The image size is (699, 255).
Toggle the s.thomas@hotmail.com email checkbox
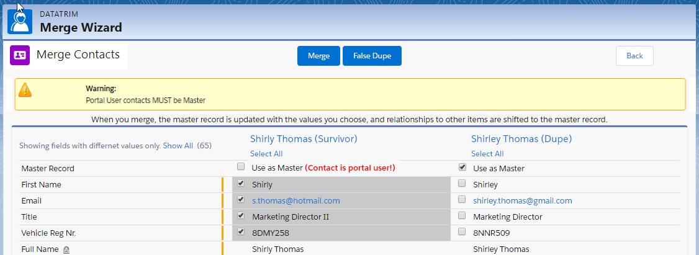(241, 199)
